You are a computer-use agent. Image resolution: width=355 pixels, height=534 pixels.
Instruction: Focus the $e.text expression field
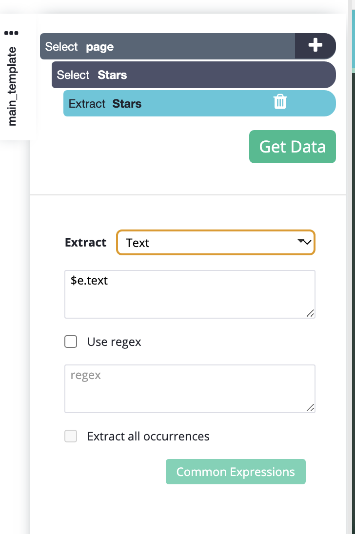[190, 294]
